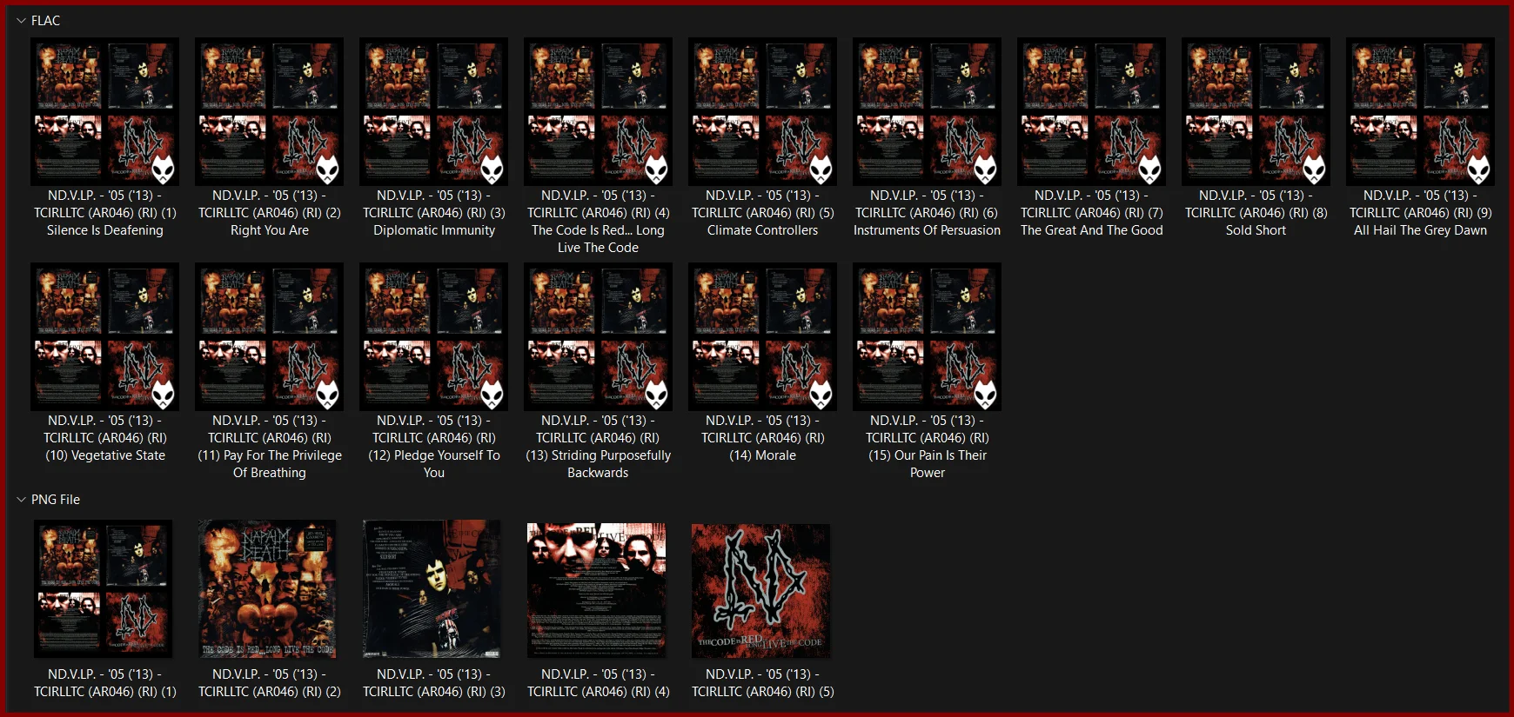This screenshot has width=1514, height=717.
Task: Select PNG band photo thumbnail (RI) (4)
Action: (597, 588)
